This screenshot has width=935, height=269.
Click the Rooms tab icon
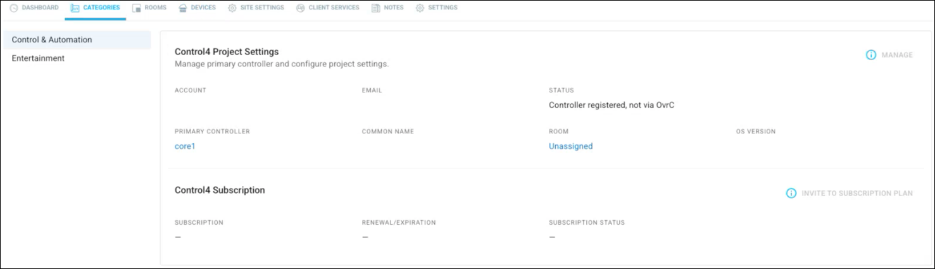click(x=137, y=8)
